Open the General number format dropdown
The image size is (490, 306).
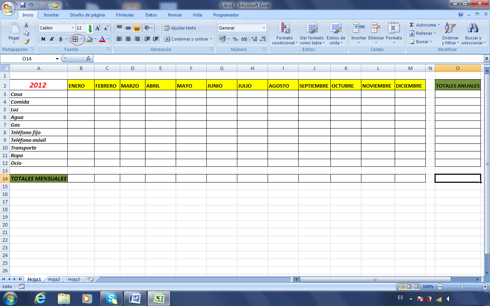pos(264,28)
